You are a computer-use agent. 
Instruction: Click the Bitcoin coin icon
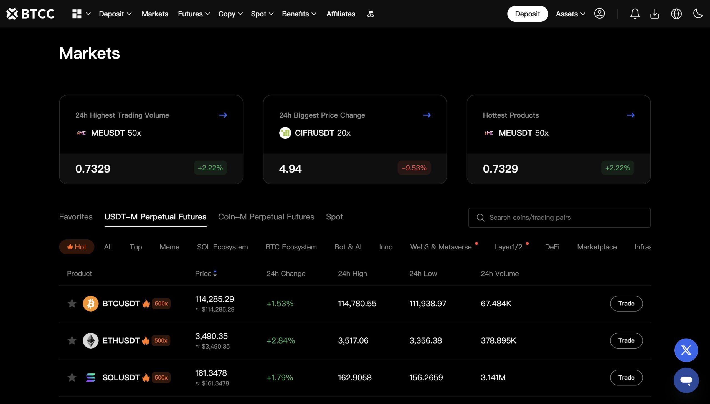pos(91,304)
